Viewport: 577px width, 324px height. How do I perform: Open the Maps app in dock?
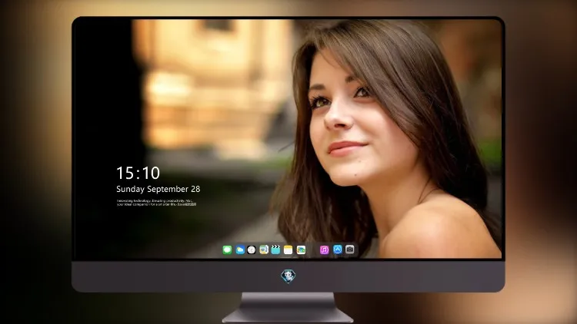pyautogui.click(x=264, y=250)
